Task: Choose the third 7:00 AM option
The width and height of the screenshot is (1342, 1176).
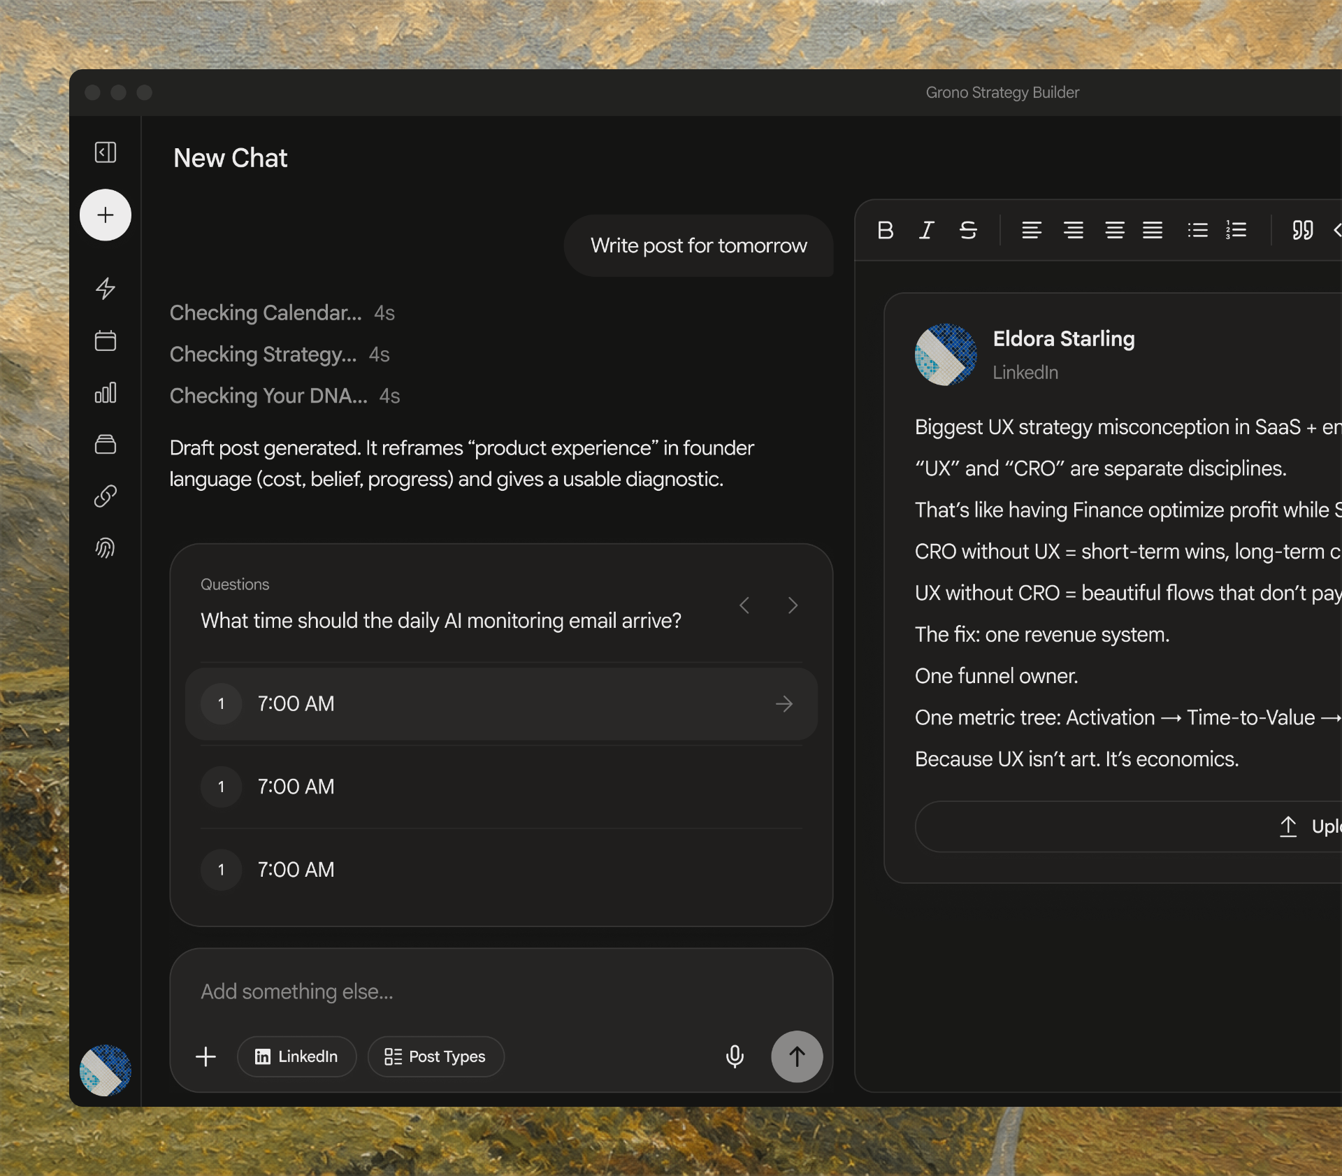Action: click(501, 870)
